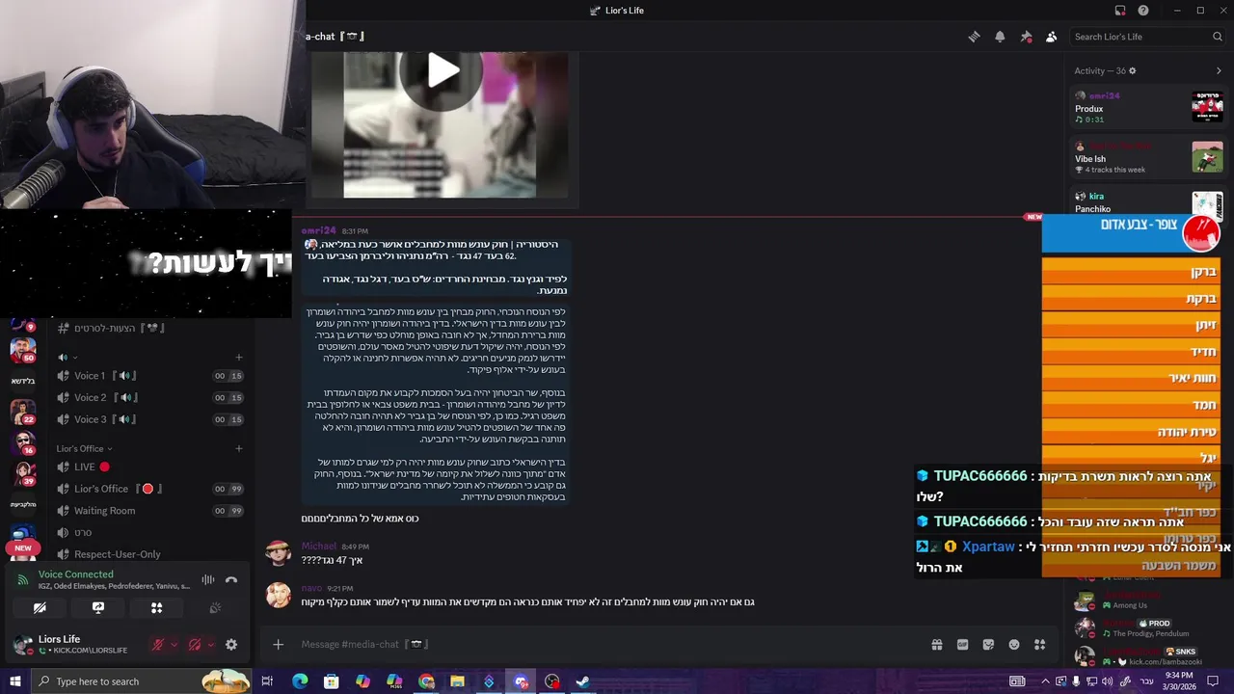Open Discord Help question mark icon

point(1143,11)
